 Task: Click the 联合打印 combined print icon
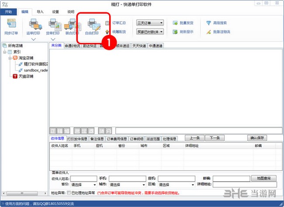(72, 24)
